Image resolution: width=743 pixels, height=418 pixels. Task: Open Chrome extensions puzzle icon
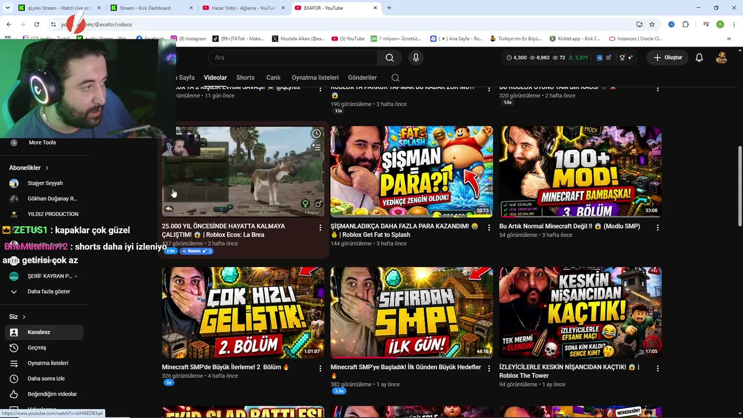click(686, 24)
